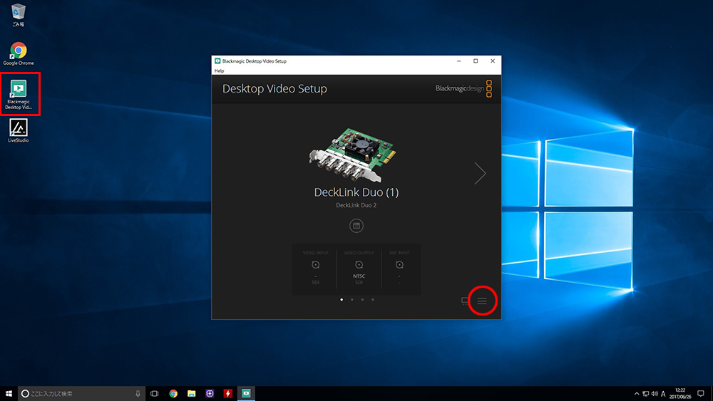Maximize the Blackmagic Desktop Video Setup window
This screenshot has width=713, height=401.
click(476, 61)
